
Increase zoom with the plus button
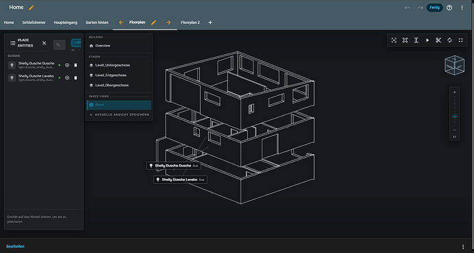[454, 93]
